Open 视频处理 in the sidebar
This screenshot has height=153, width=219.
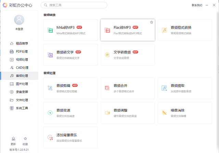(19, 60)
